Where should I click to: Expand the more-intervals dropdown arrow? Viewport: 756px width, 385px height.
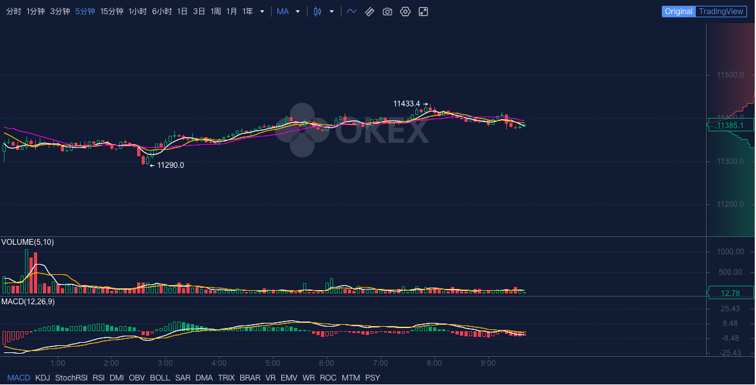coord(262,12)
